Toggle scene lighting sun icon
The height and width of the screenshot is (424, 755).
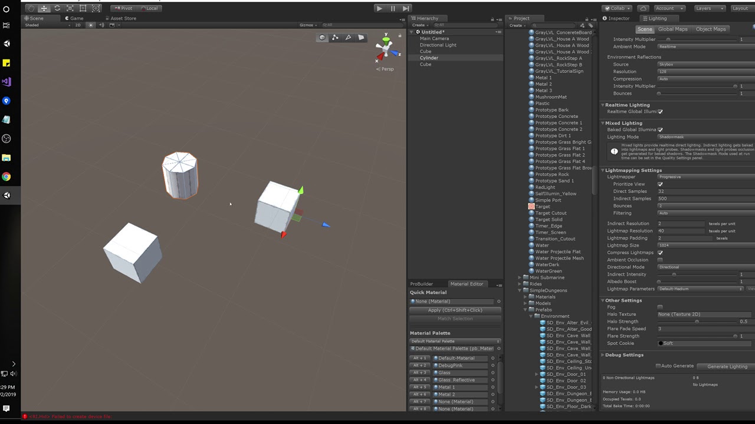click(90, 25)
